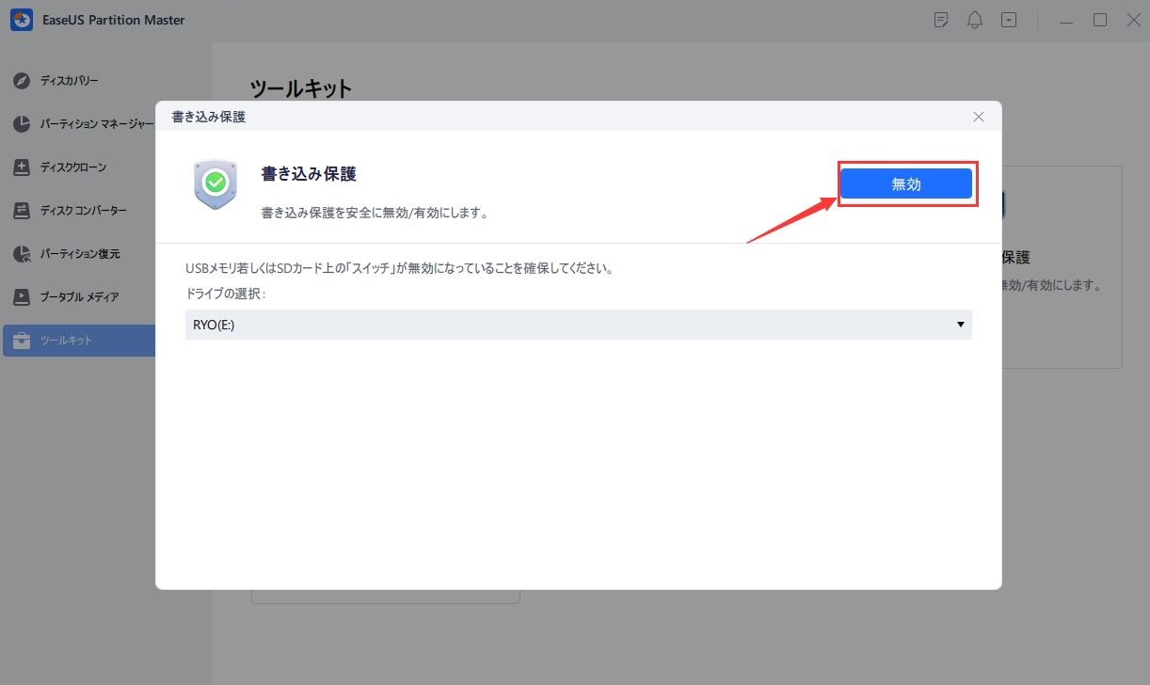This screenshot has height=685, width=1150.
Task: Maximize the EaseUS window
Action: (x=1099, y=20)
